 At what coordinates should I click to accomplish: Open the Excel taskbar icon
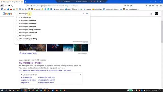[61, 90]
